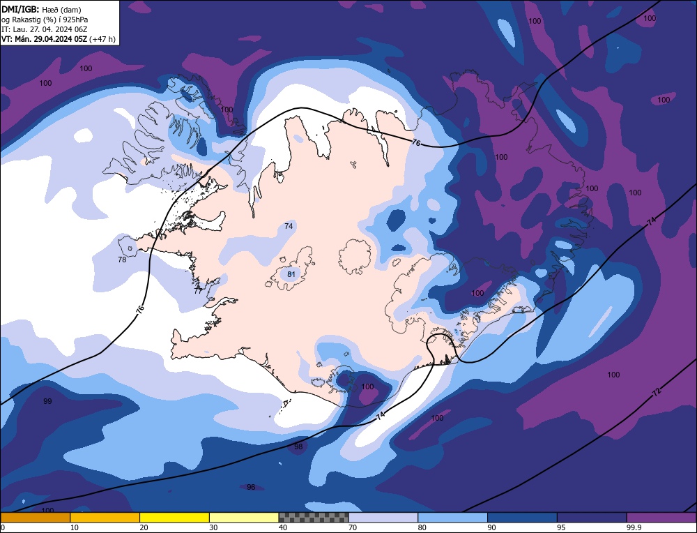Click the legend tick label '20'
This screenshot has width=697, height=533.
click(x=144, y=527)
